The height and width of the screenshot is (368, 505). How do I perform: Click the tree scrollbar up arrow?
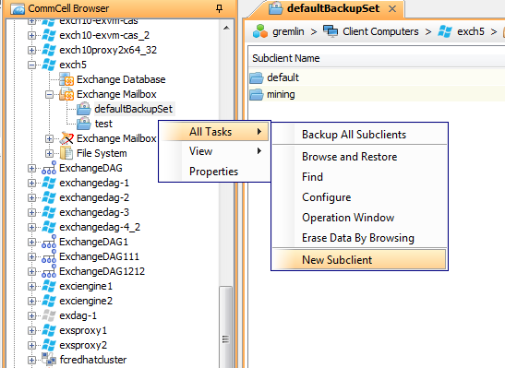[226, 28]
